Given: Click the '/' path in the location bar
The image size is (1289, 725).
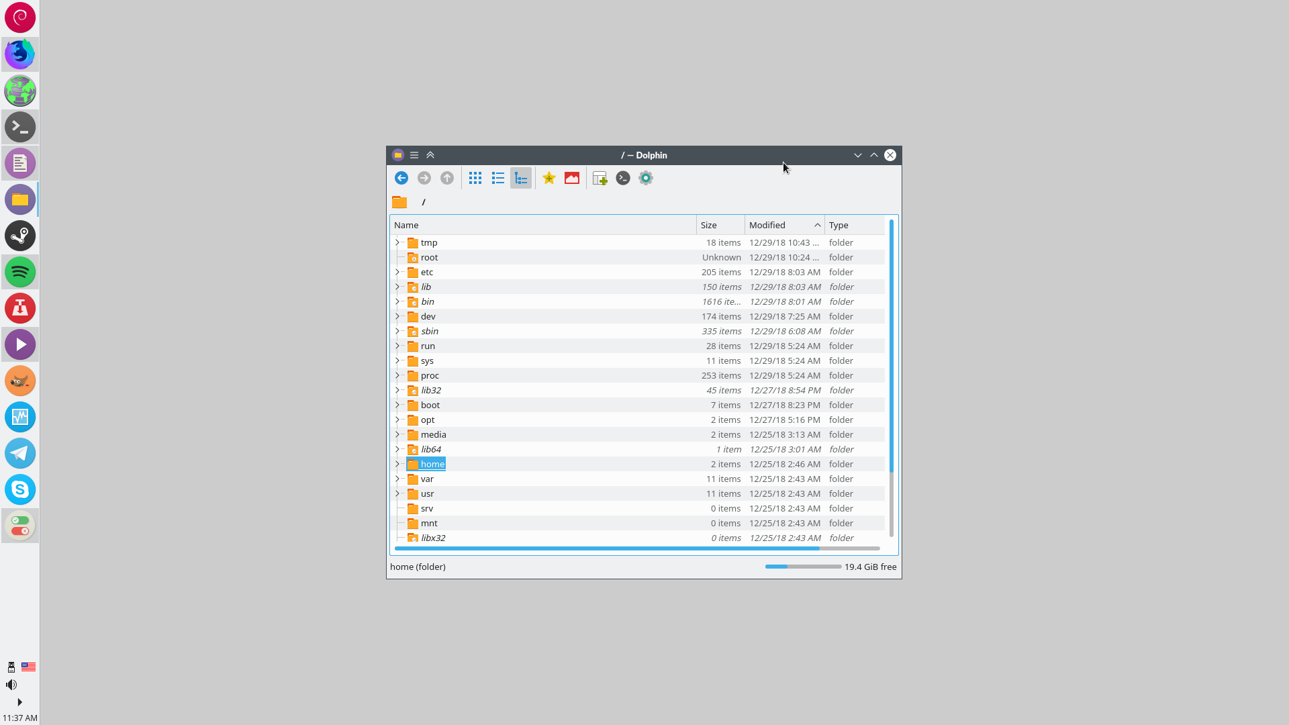Looking at the screenshot, I should [424, 202].
